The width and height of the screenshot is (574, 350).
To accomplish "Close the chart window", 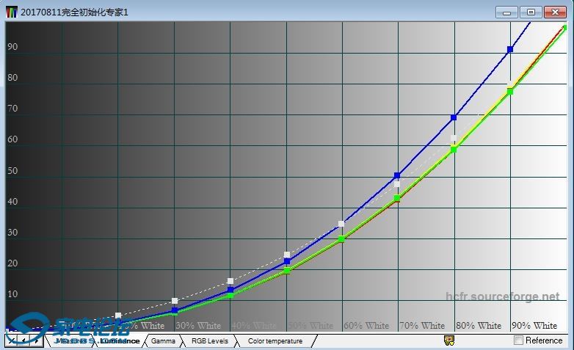I will point(555,12).
